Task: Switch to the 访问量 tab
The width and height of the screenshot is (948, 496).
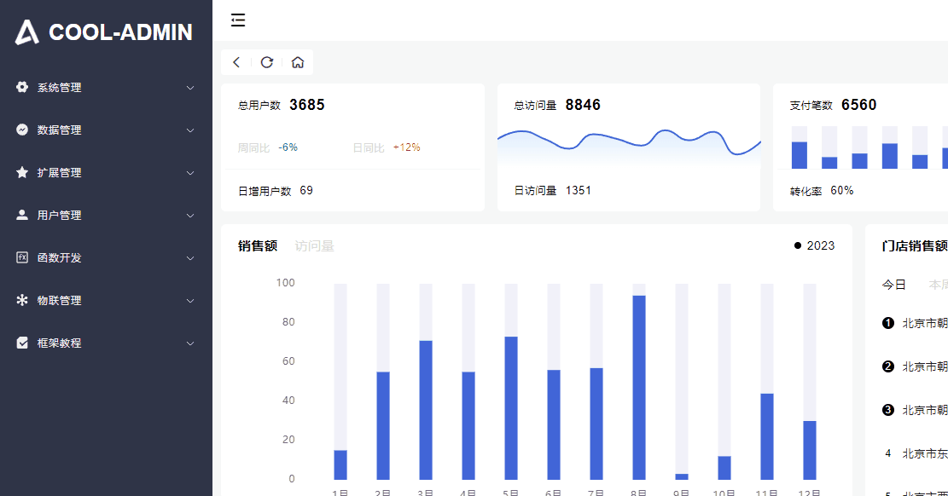Action: tap(314, 246)
